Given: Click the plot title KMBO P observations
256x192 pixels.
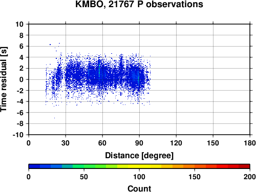Looking at the screenshot, I should 139,4.
